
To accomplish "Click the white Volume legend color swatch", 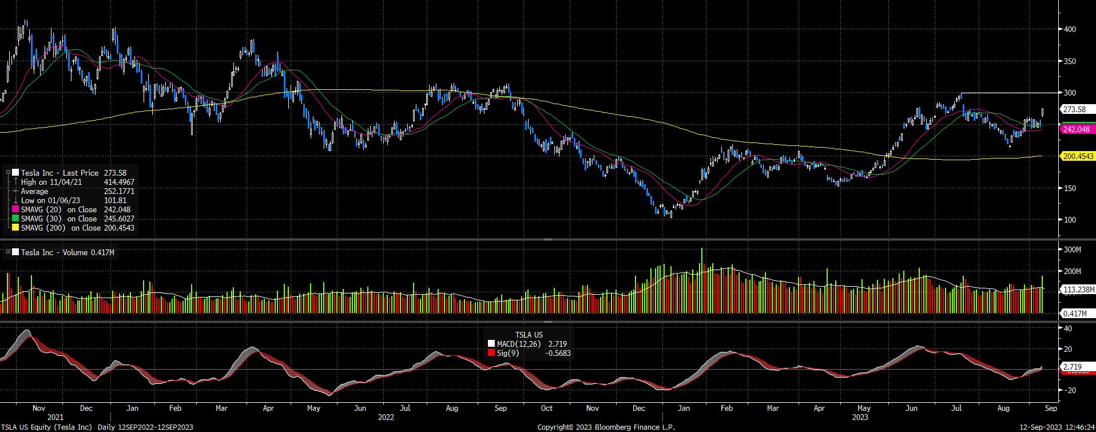I will coord(15,252).
